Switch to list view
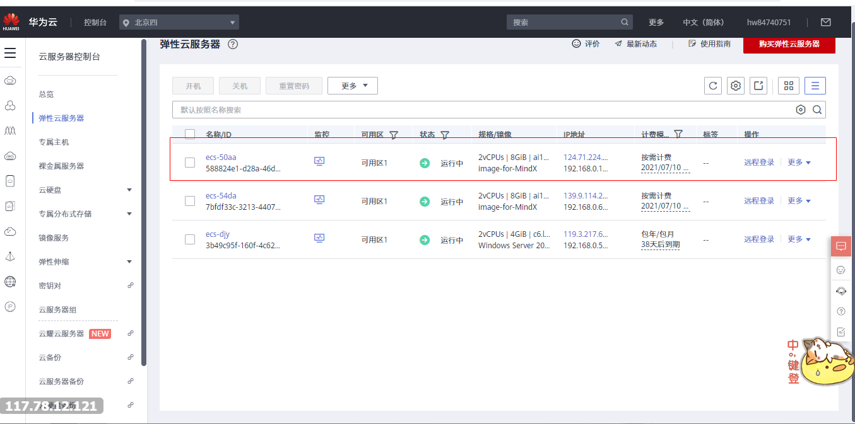Screen dimensions: 855x424 [815, 86]
